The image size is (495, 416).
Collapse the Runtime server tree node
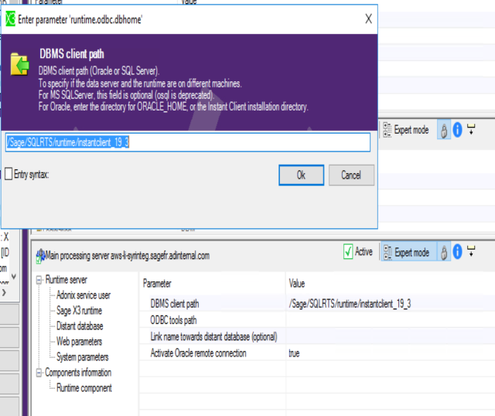coord(39,280)
